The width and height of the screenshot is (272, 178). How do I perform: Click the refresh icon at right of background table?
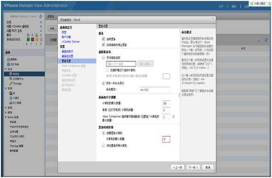265,40
